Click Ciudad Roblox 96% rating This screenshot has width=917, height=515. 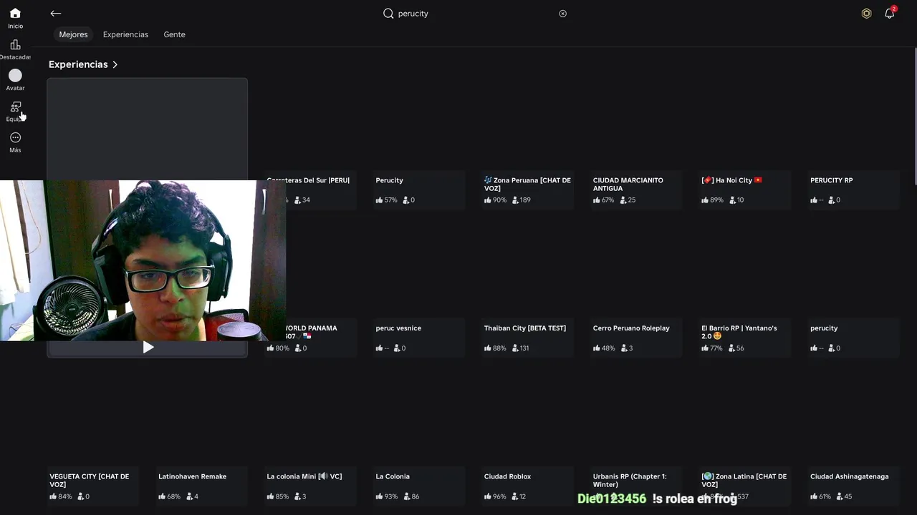click(x=495, y=496)
